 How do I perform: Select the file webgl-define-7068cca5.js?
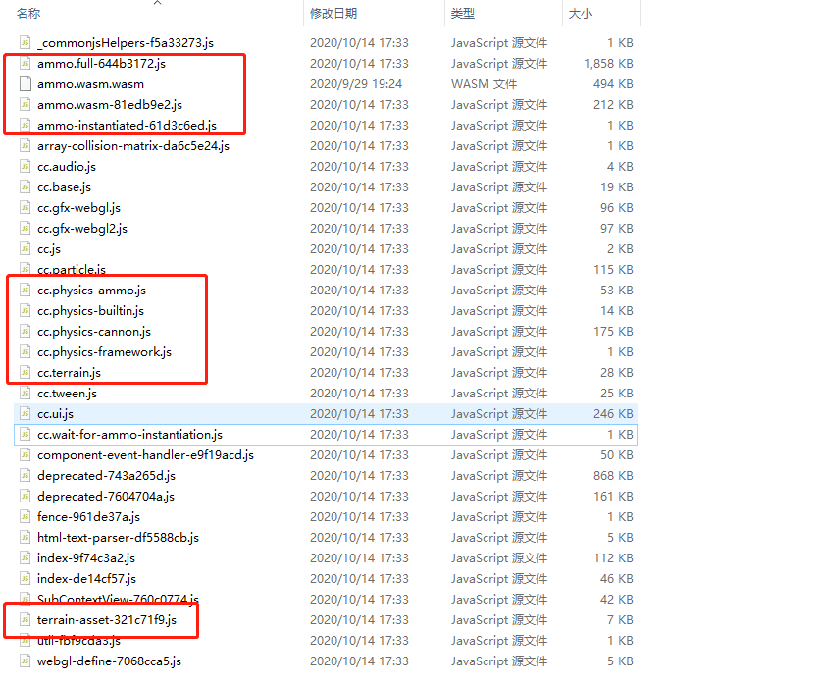coord(109,661)
